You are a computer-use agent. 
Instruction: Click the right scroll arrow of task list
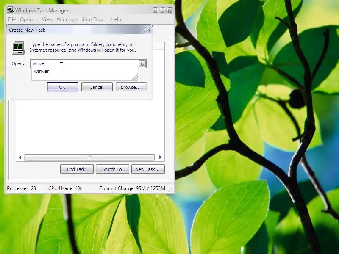pos(160,157)
